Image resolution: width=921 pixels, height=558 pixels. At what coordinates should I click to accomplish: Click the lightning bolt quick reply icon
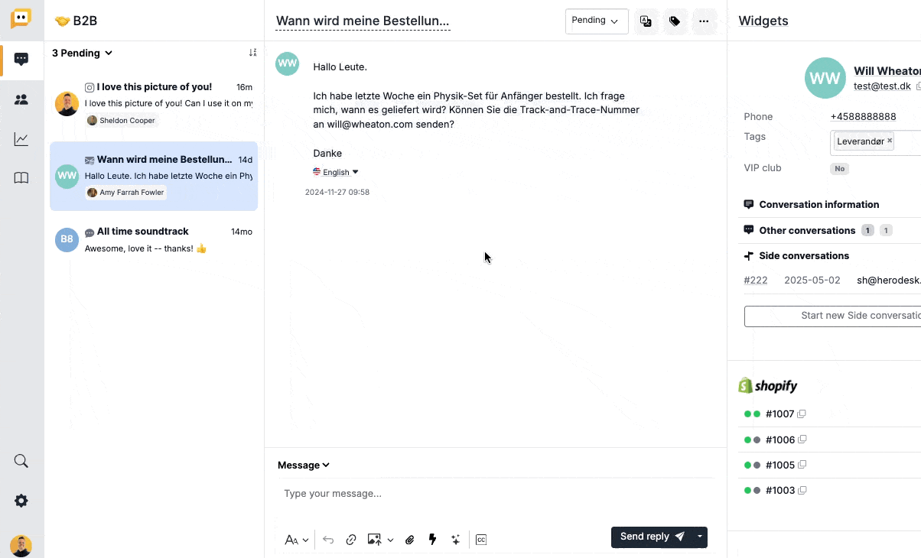[x=432, y=540]
